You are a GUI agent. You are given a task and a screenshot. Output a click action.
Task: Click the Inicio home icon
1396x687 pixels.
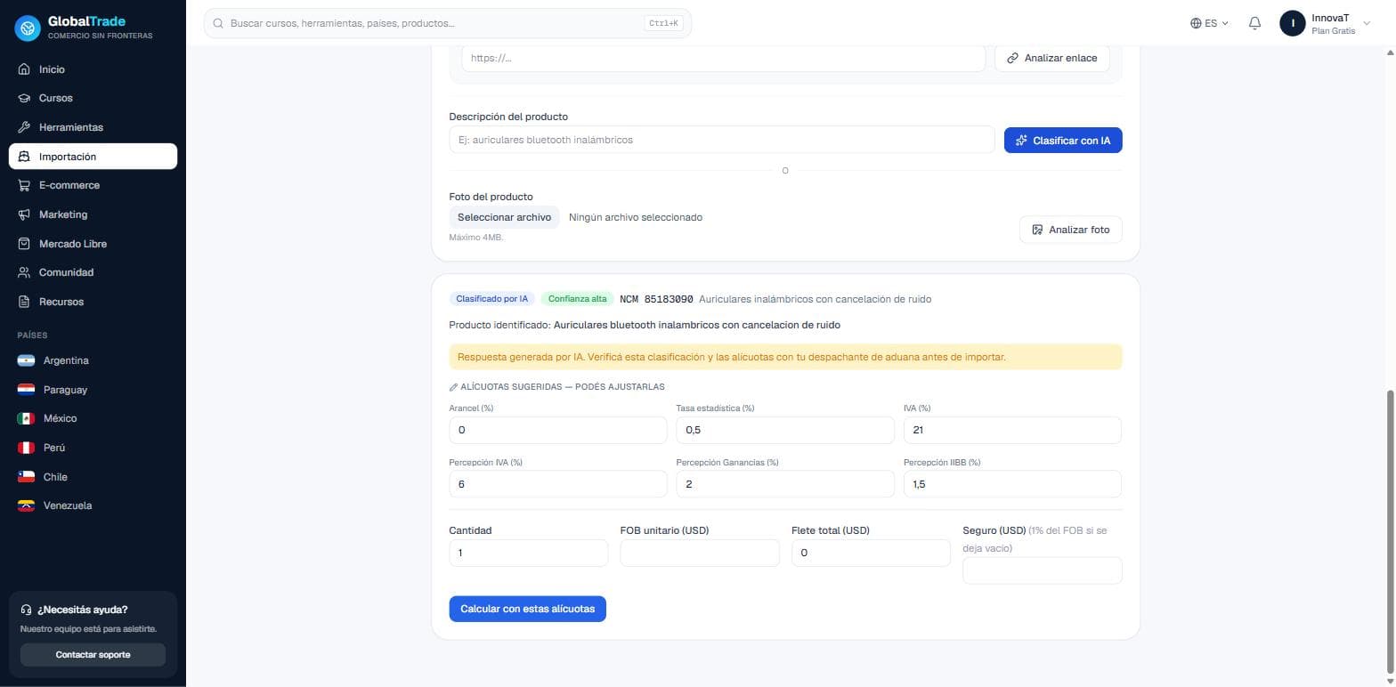pos(24,69)
